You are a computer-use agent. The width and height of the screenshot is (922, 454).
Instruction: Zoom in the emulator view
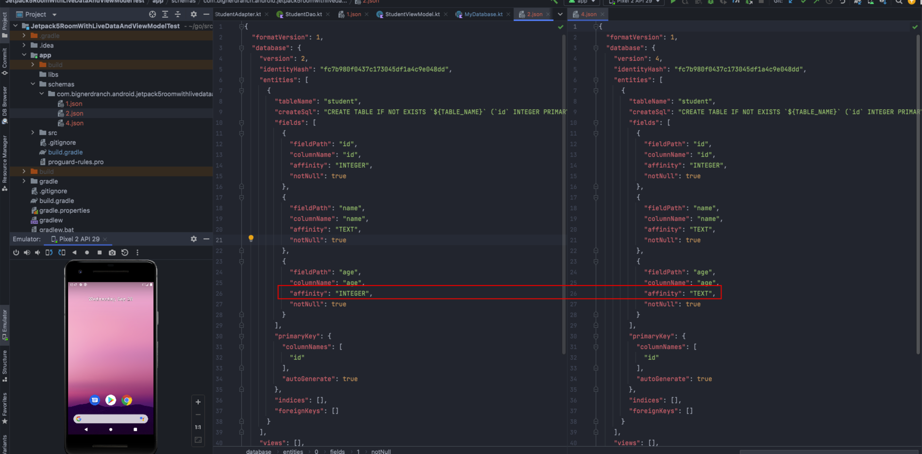(x=198, y=402)
